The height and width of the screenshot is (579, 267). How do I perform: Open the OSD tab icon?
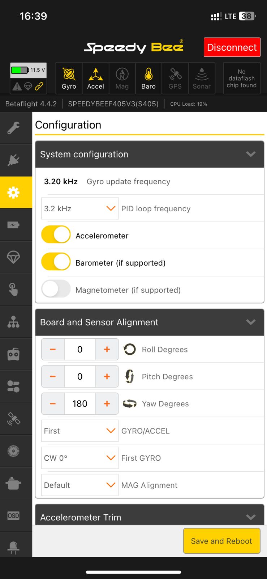[x=13, y=515]
